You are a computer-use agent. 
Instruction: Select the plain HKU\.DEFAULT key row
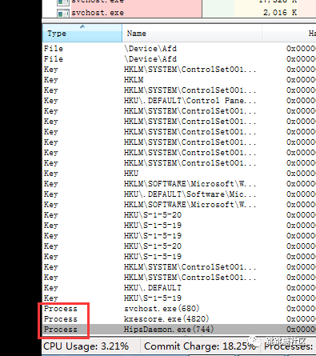[179, 288]
